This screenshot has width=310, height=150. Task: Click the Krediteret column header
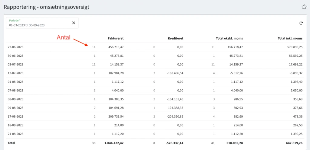pyautogui.click(x=175, y=38)
